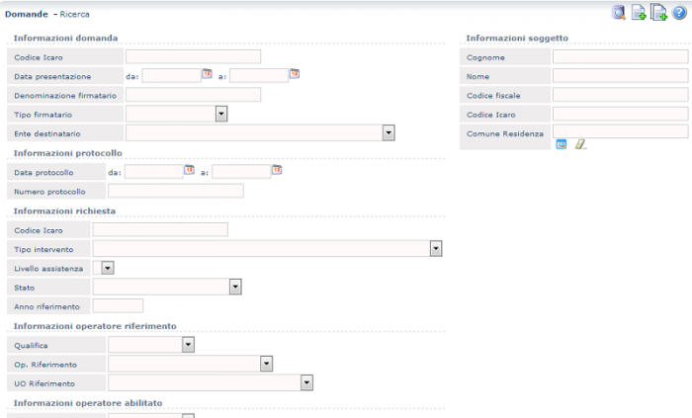Expand the UO Riferimento dropdown
692x418 pixels.
tap(306, 382)
